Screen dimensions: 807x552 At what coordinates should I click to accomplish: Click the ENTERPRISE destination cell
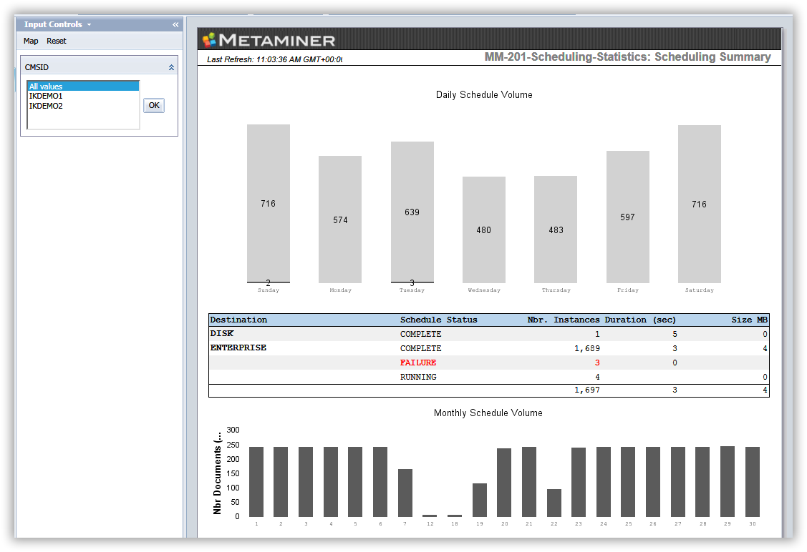point(238,348)
